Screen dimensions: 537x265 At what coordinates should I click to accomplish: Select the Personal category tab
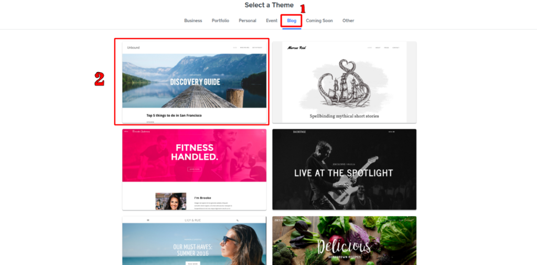pyautogui.click(x=248, y=20)
